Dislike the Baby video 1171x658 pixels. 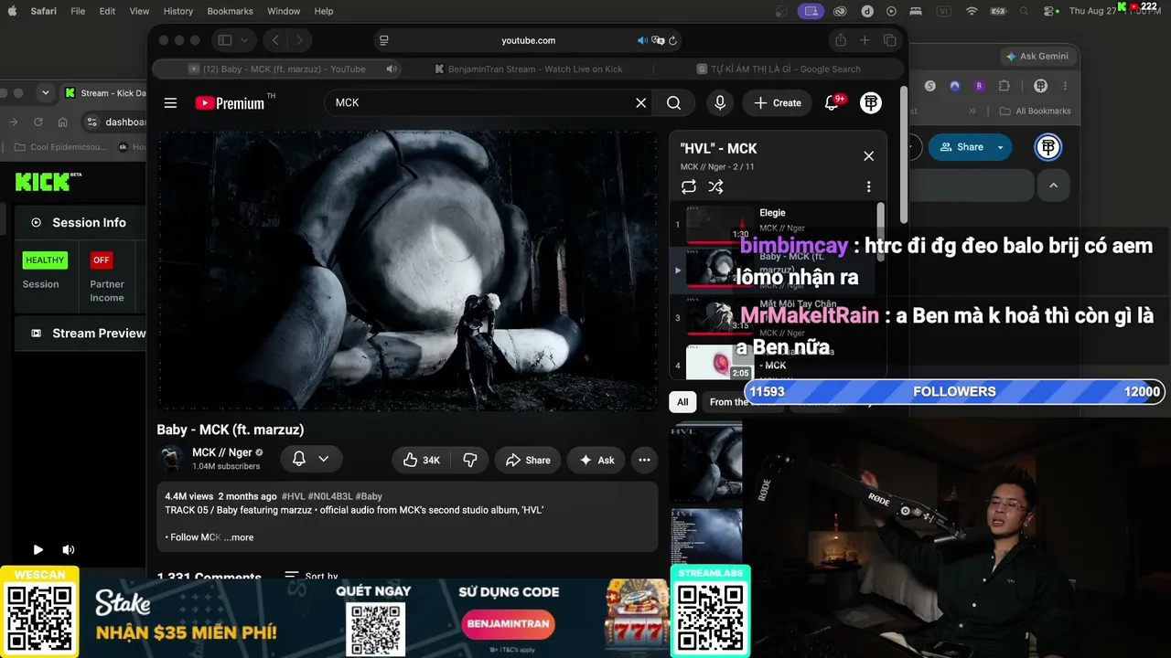[x=470, y=461]
